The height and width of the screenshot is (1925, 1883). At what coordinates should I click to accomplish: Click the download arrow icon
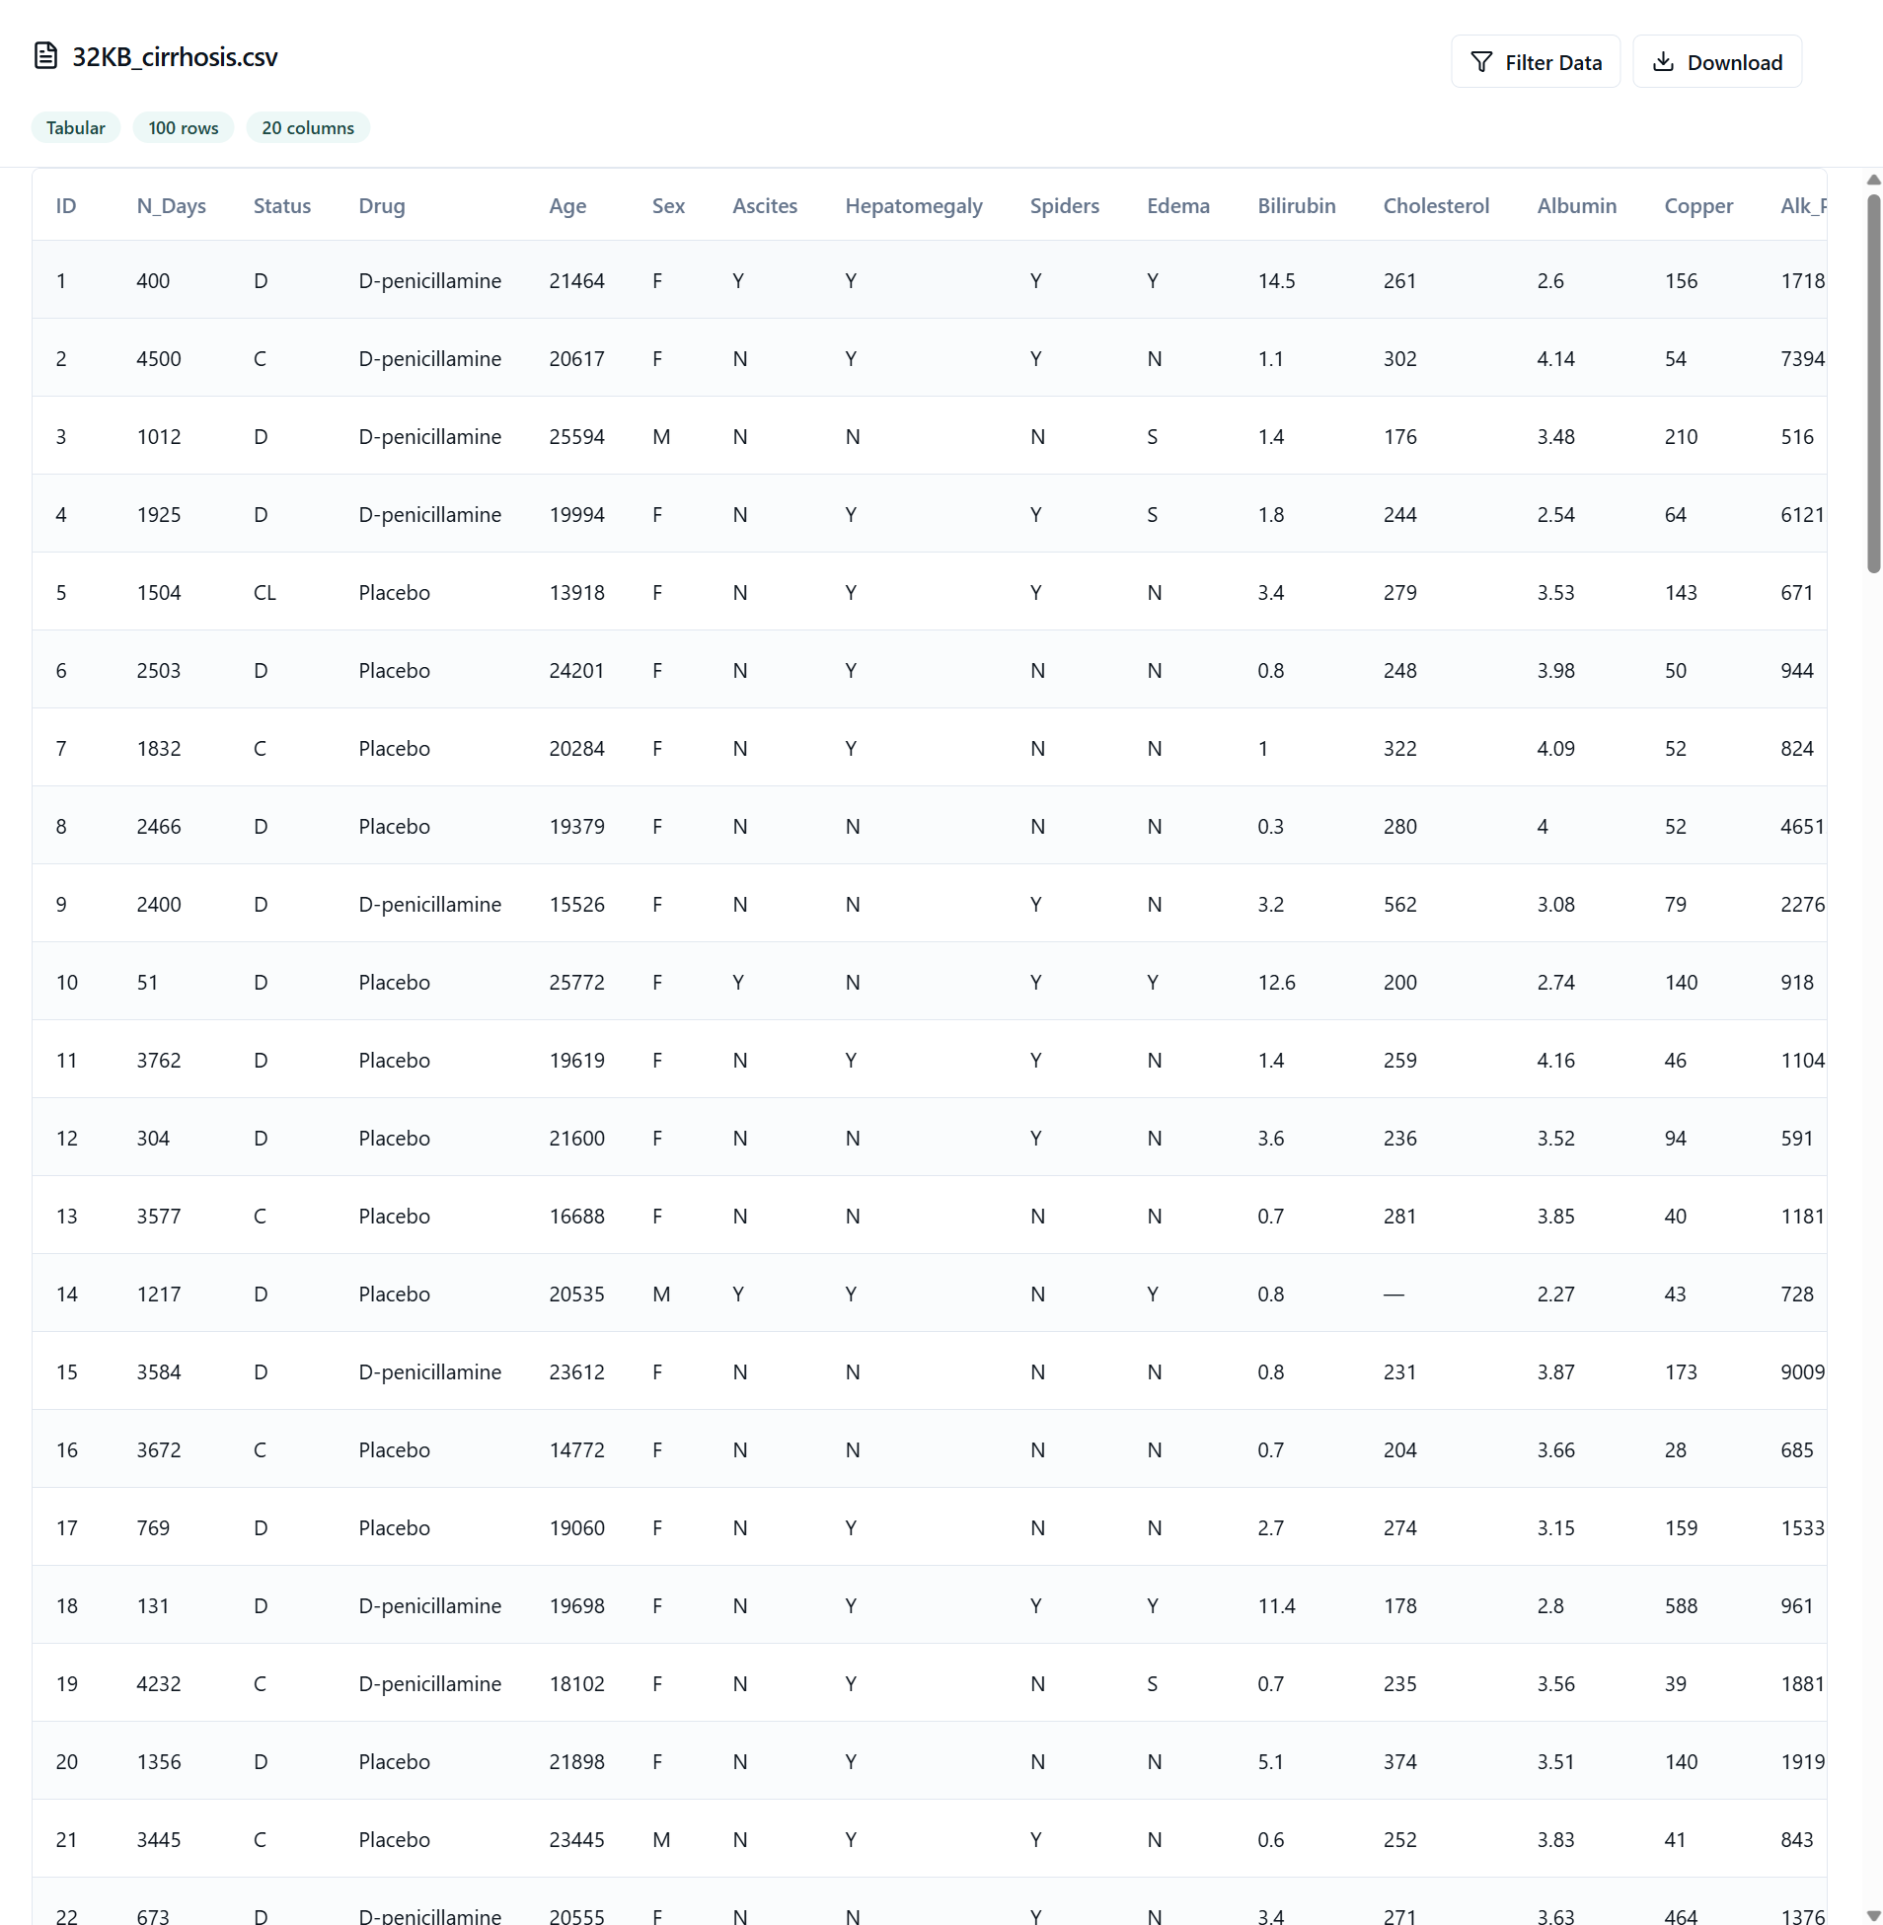tap(1664, 62)
